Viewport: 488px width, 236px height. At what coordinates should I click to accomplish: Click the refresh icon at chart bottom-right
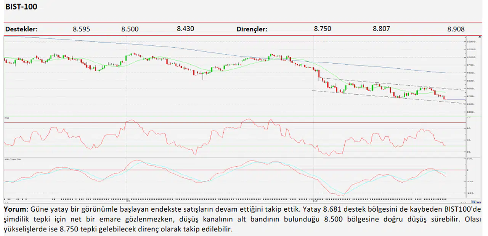point(474,202)
